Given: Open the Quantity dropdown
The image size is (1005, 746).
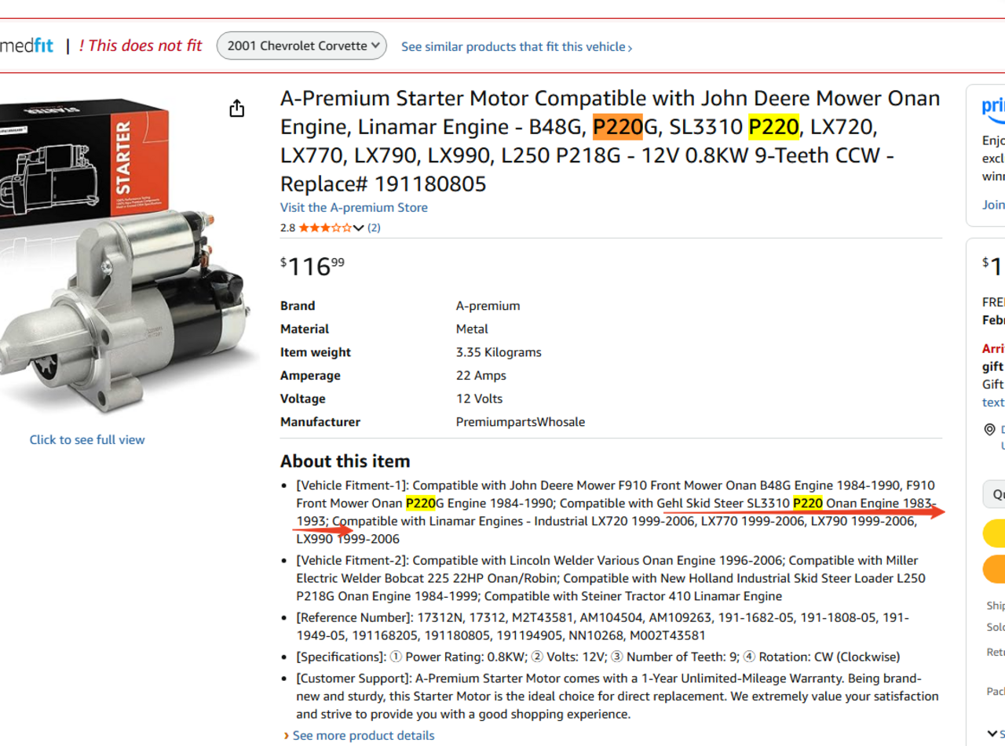Looking at the screenshot, I should coord(994,494).
